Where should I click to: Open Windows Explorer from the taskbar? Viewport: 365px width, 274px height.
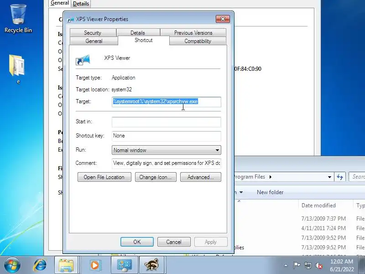click(x=66, y=265)
